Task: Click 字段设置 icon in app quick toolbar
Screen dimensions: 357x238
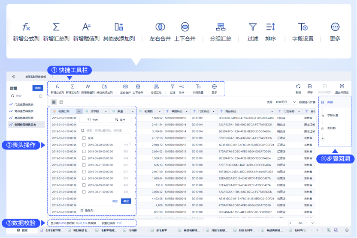Action: coord(198,86)
